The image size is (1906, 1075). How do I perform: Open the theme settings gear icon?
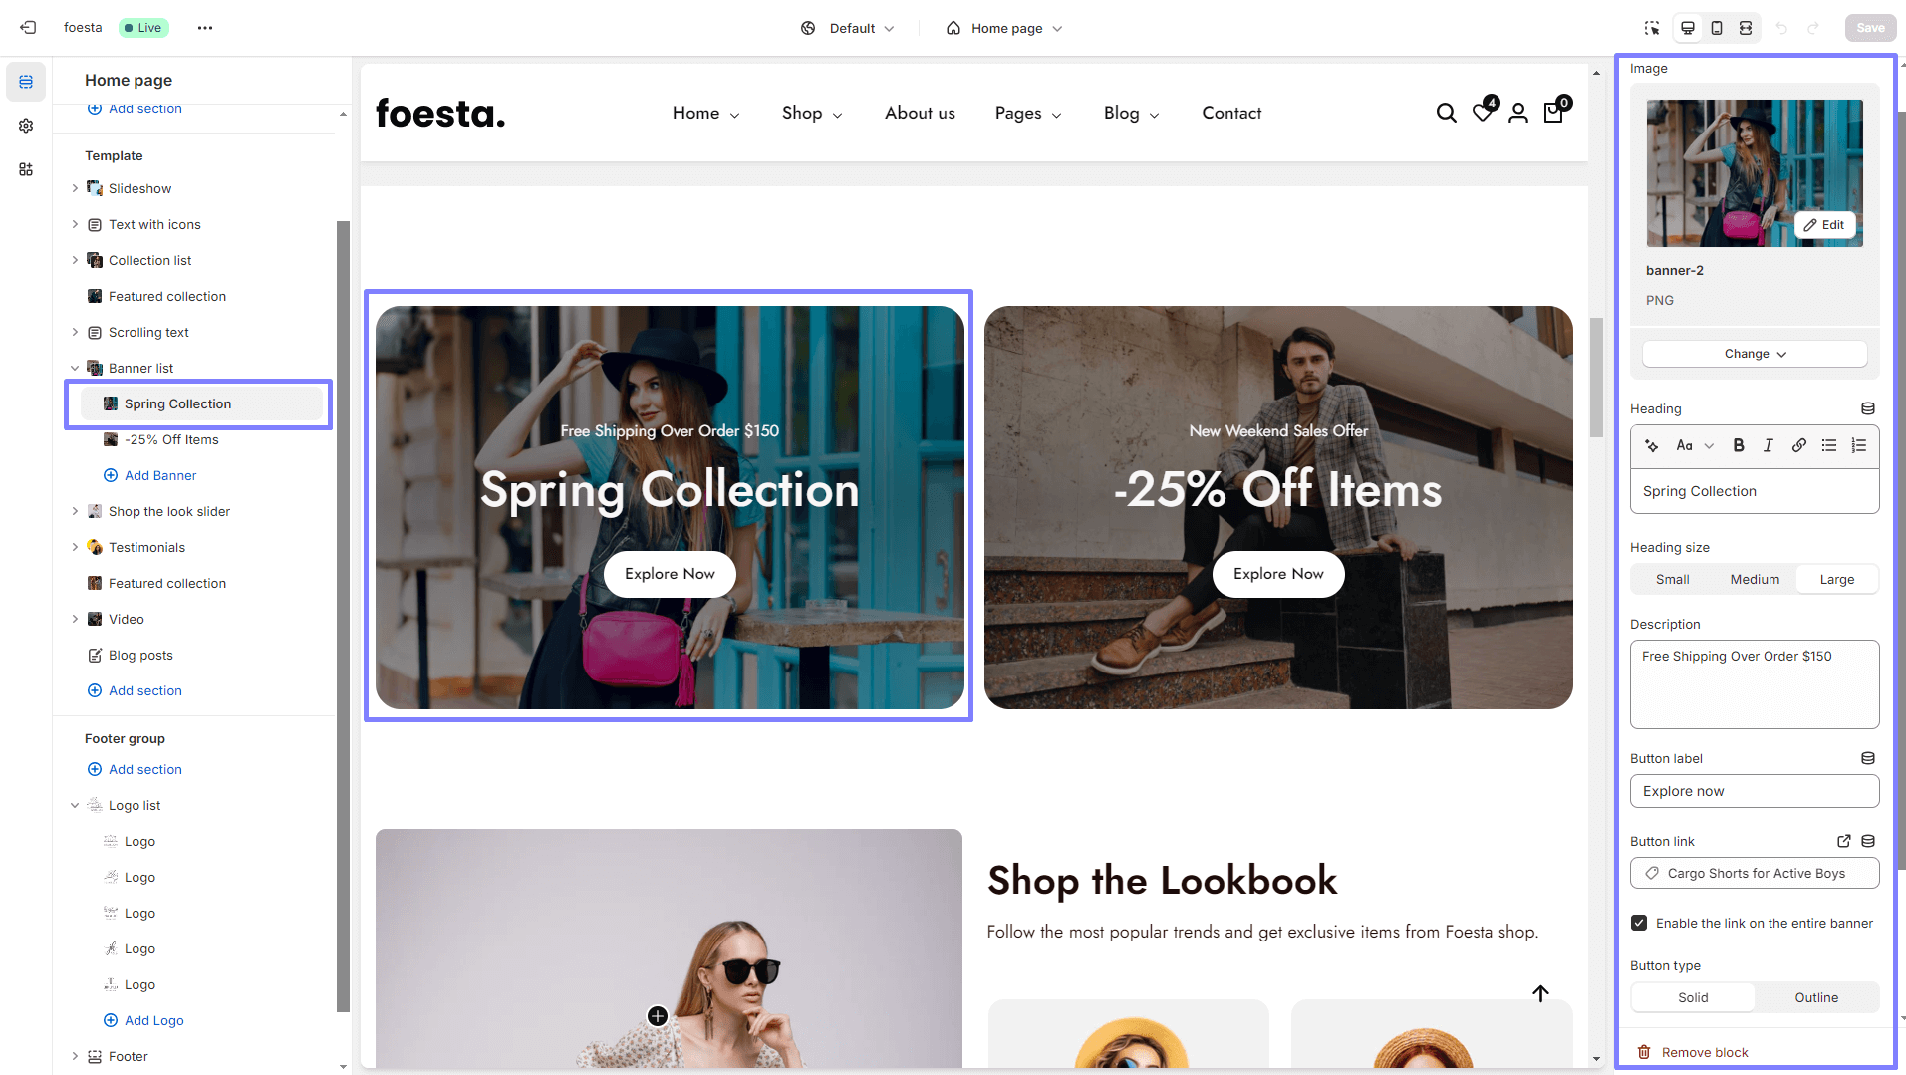pyautogui.click(x=26, y=126)
